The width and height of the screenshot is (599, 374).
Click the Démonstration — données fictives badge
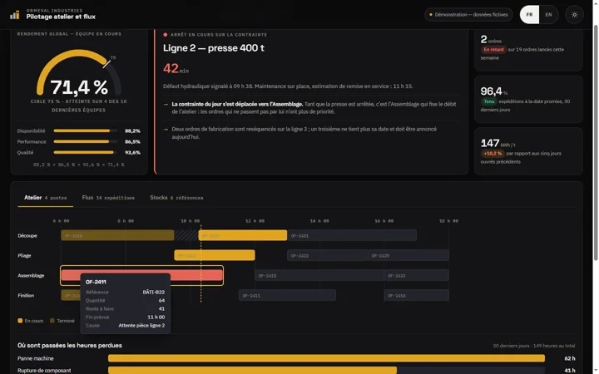tap(468, 15)
